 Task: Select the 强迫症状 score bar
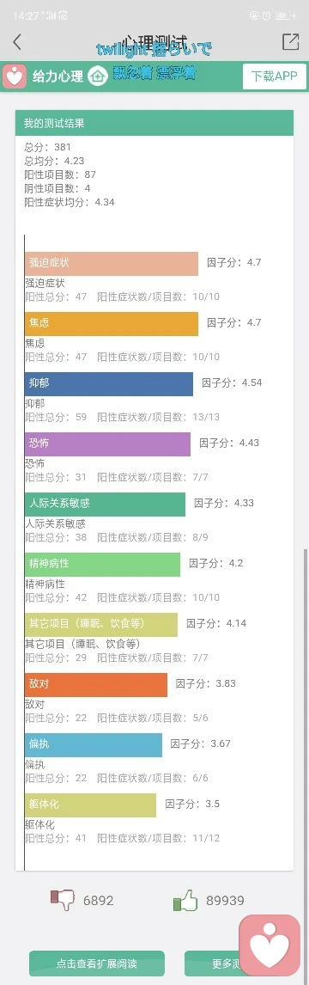(112, 263)
